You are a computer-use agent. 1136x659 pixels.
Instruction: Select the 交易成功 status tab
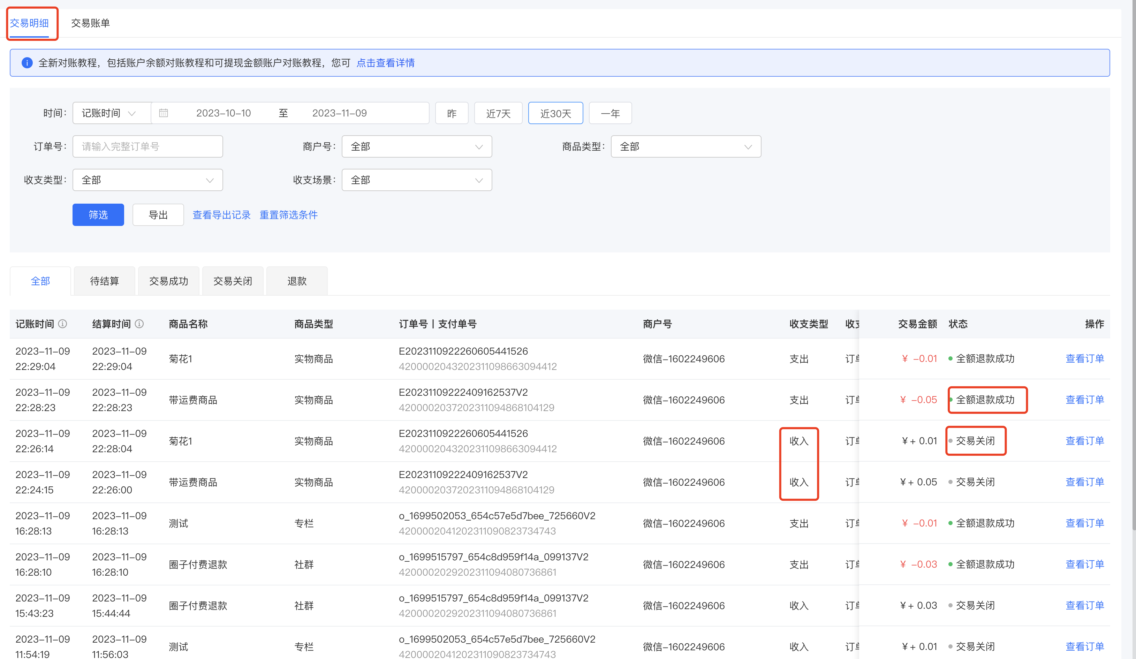[169, 281]
